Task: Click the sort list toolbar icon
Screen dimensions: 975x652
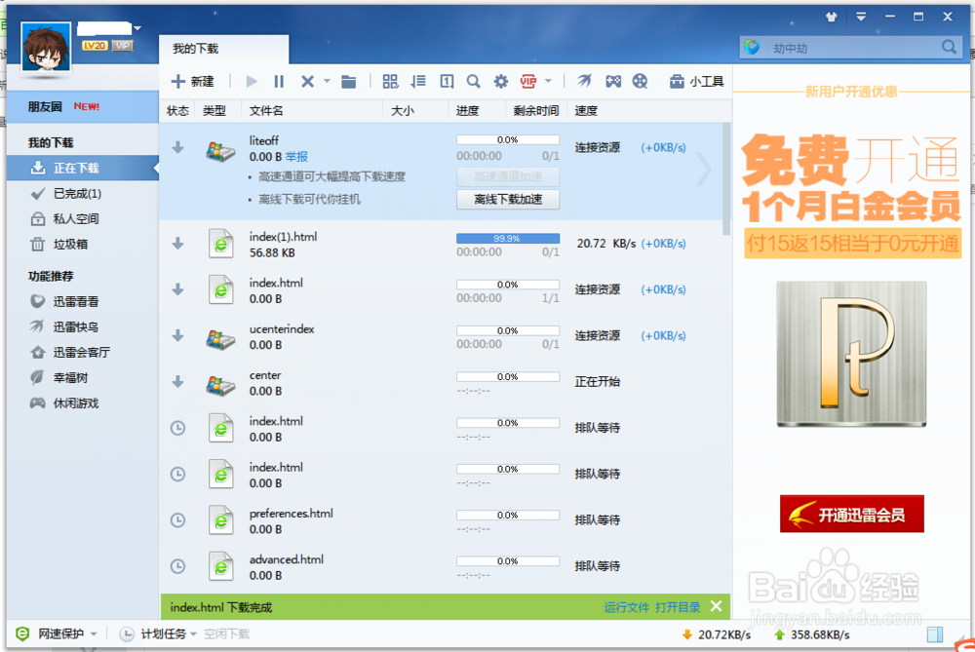Action: (418, 82)
